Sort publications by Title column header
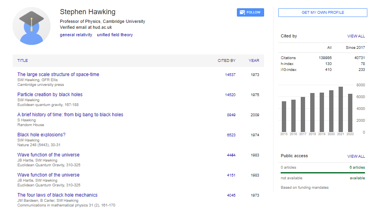Viewport: 378px width, 212px height. [22, 60]
